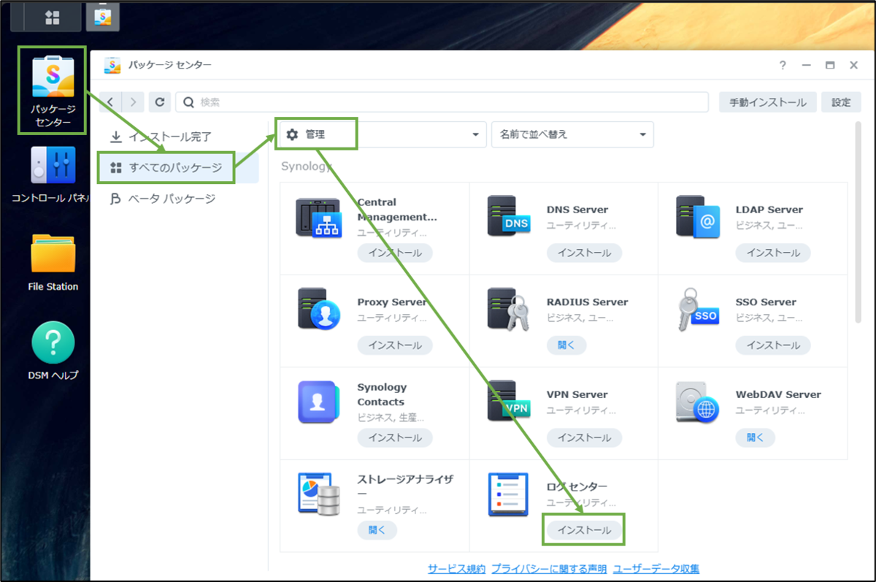Install LDAP Server

pos(773,253)
